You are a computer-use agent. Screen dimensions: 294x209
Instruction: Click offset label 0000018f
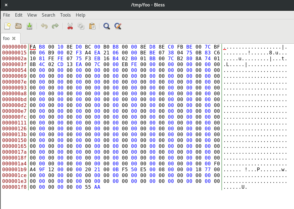point(14,158)
